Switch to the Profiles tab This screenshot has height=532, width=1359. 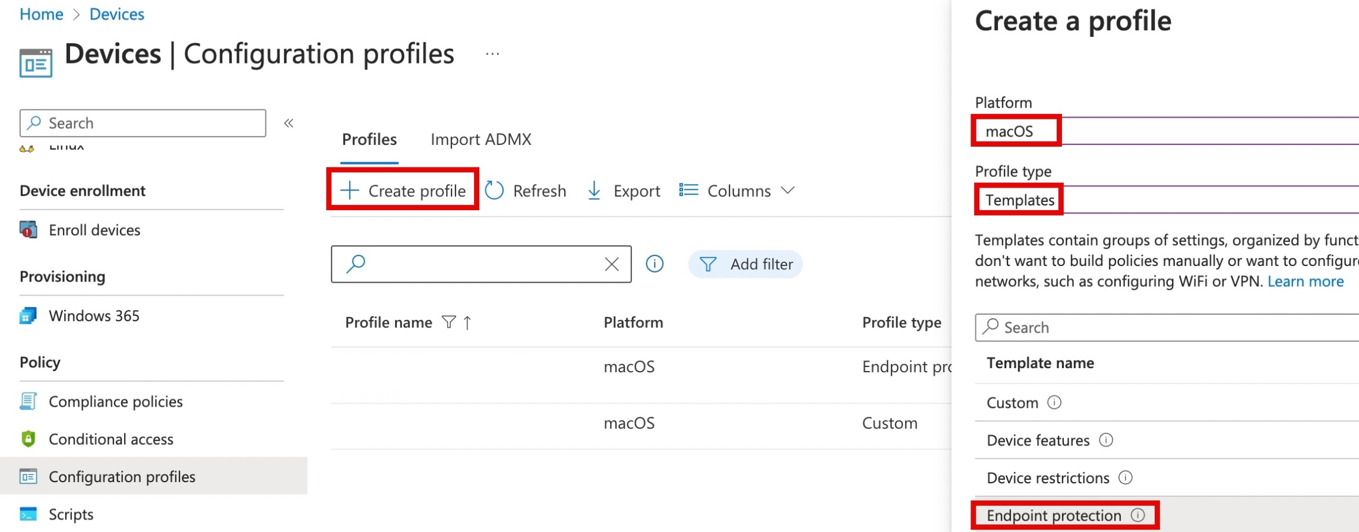click(x=369, y=140)
